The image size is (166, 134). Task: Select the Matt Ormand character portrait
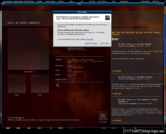point(28,49)
